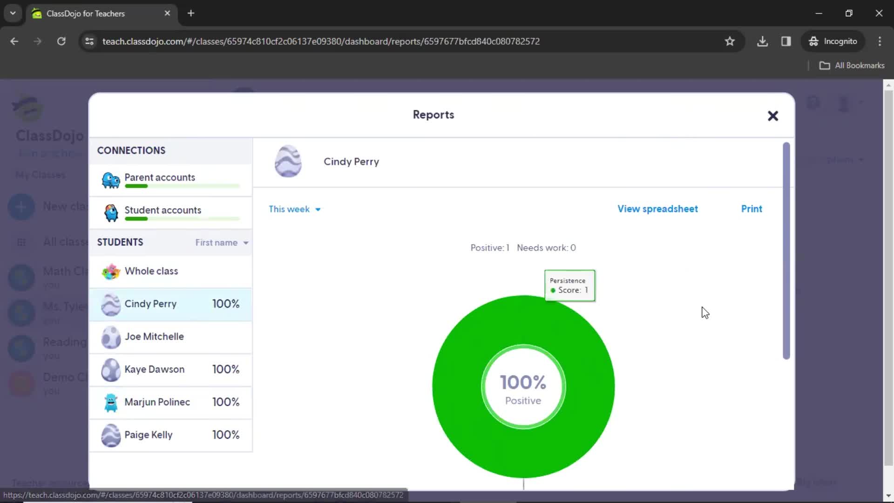Click Kaye Dawson's egg avatar
This screenshot has height=503, width=894.
coord(111,370)
